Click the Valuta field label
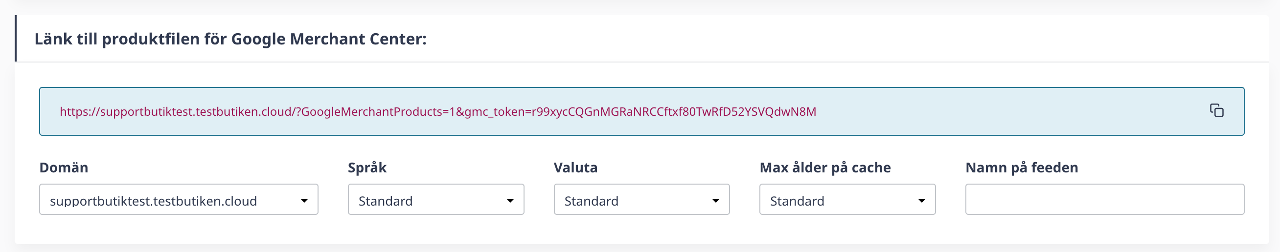This screenshot has height=252, width=1280. 575,168
